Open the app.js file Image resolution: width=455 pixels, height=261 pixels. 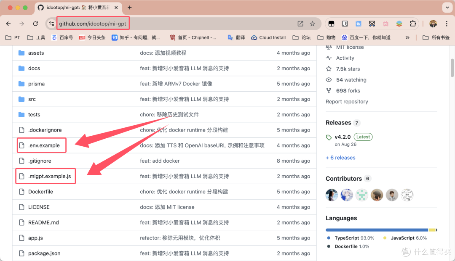click(35, 238)
